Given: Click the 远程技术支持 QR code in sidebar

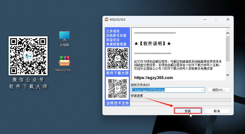Looking at the screenshot, I should pos(117,88).
